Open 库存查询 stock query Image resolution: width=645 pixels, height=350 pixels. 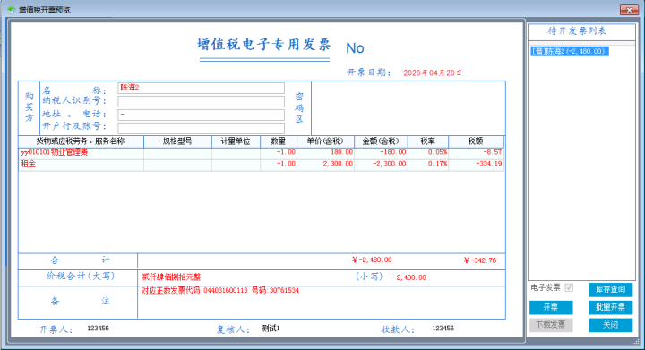[x=610, y=290]
